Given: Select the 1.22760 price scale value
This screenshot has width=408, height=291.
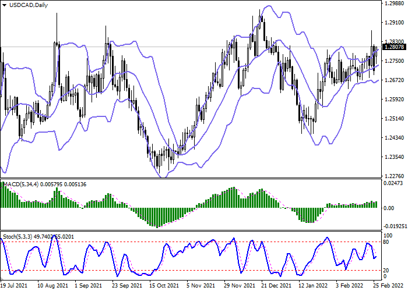Looking at the screenshot, I should coord(394,176).
